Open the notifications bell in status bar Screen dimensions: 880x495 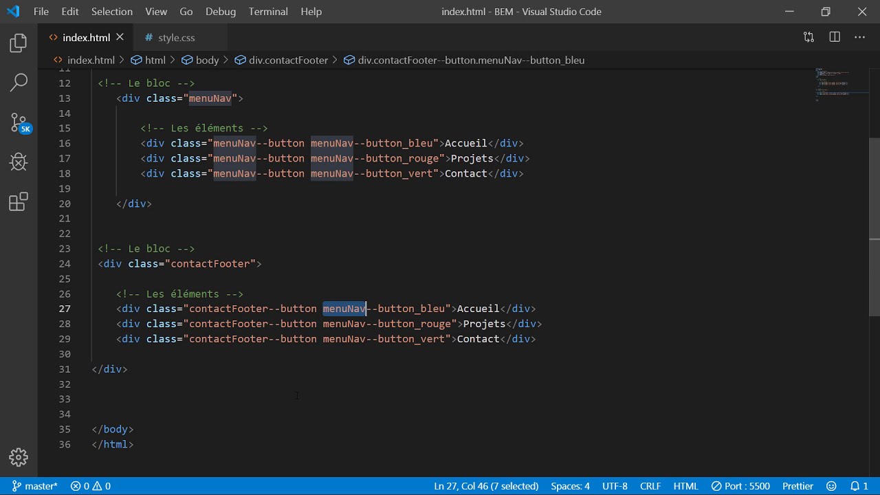coord(859,486)
